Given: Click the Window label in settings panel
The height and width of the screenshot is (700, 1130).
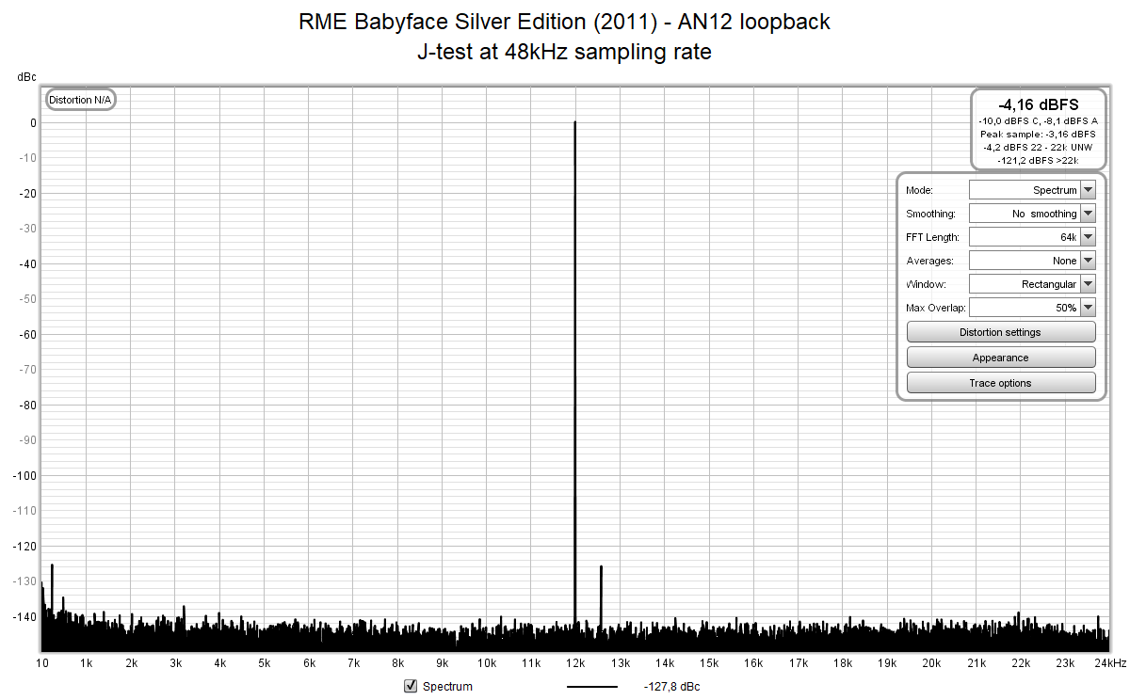Looking at the screenshot, I should tap(925, 284).
